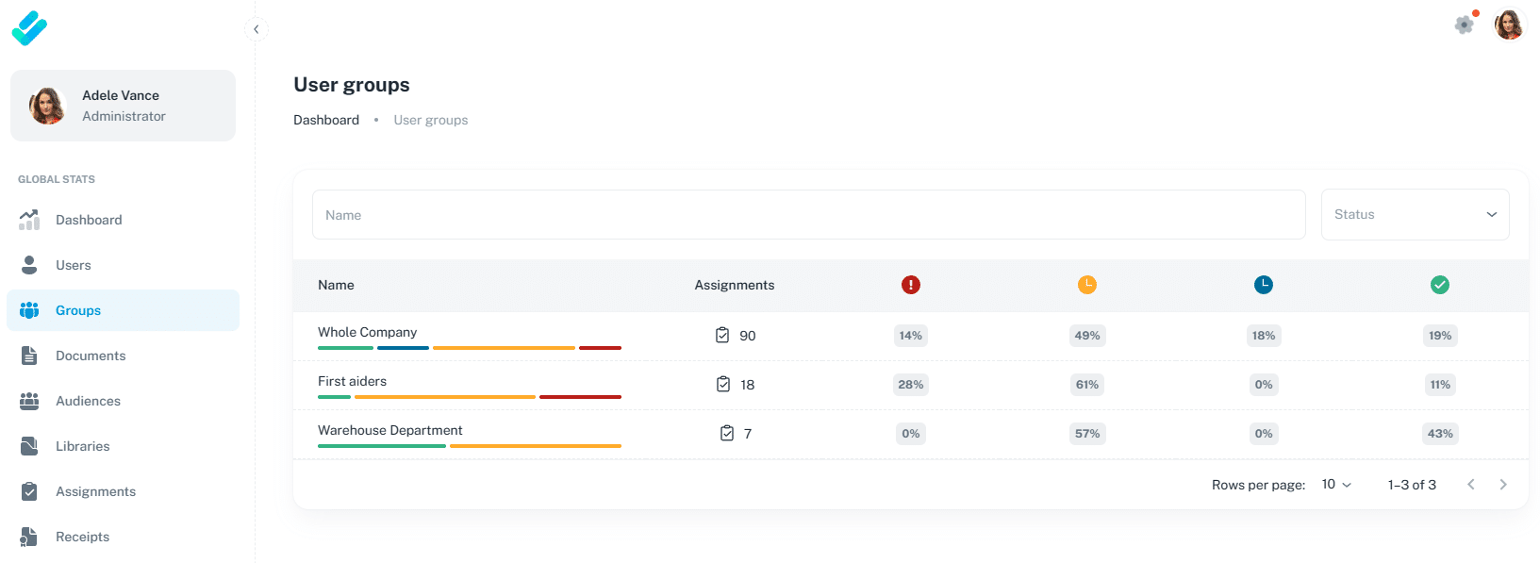
Task: Click Adele Vance's sidebar profile picture
Action: click(x=47, y=106)
